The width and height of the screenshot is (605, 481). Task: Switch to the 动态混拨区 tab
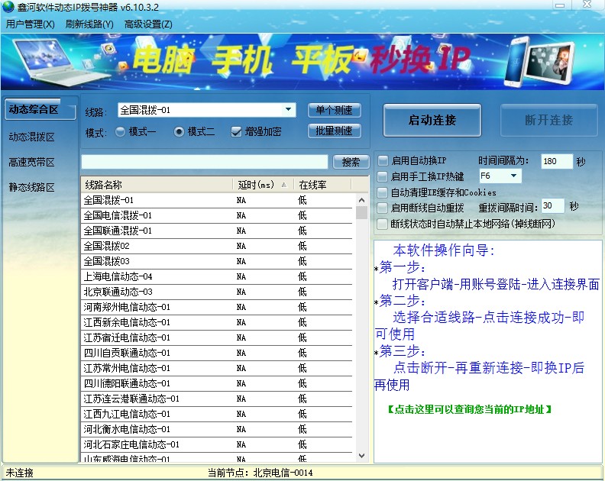coord(31,137)
